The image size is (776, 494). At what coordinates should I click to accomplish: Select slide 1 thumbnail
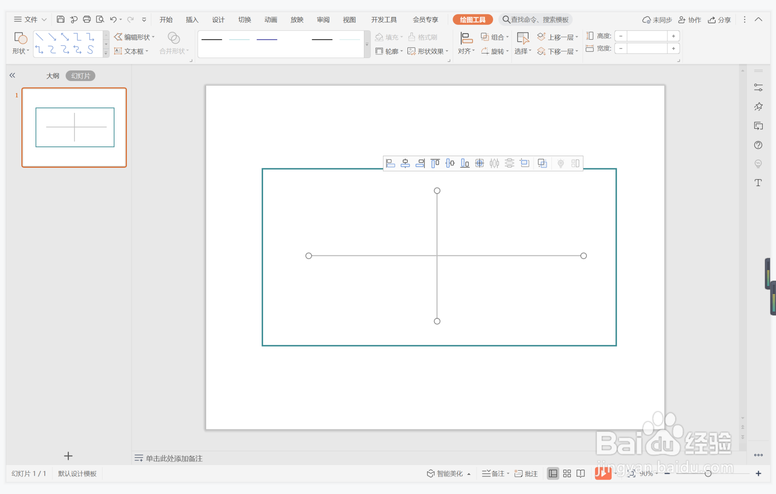[x=74, y=128]
